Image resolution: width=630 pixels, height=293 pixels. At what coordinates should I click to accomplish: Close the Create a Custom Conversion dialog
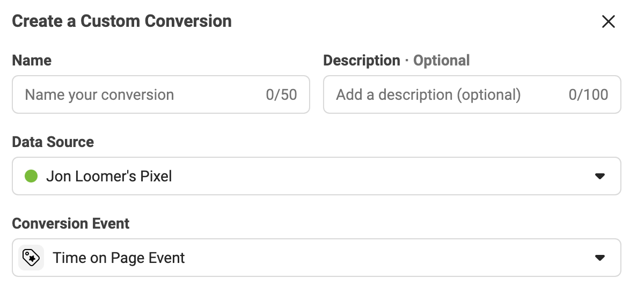609,21
